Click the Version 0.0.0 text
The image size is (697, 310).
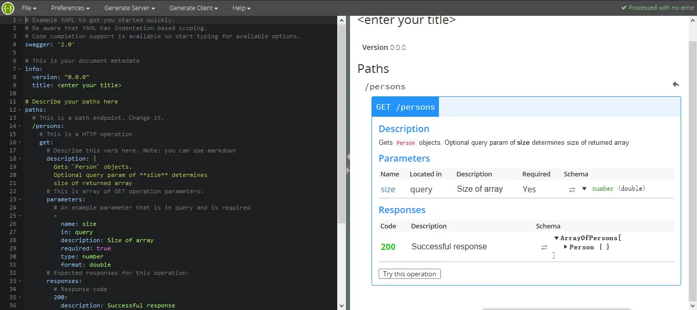(384, 47)
